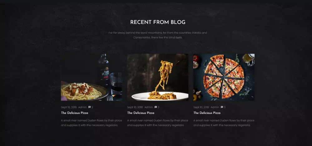
Task: Open the pasta lifted on a fork thumbnail
Action: pyautogui.click(x=158, y=77)
